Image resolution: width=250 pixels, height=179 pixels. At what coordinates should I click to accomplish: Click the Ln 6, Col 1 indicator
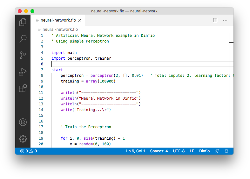coord(135,151)
